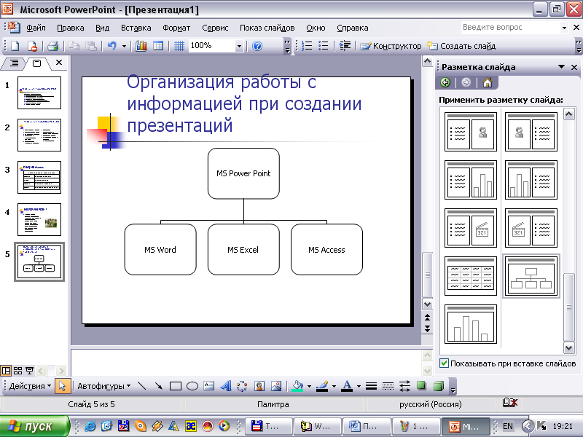
Task: Open the Вставка menu
Action: (136, 28)
